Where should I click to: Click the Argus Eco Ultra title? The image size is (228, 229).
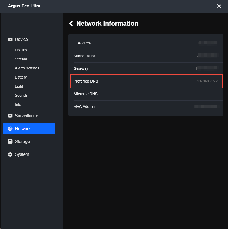pyautogui.click(x=24, y=6)
